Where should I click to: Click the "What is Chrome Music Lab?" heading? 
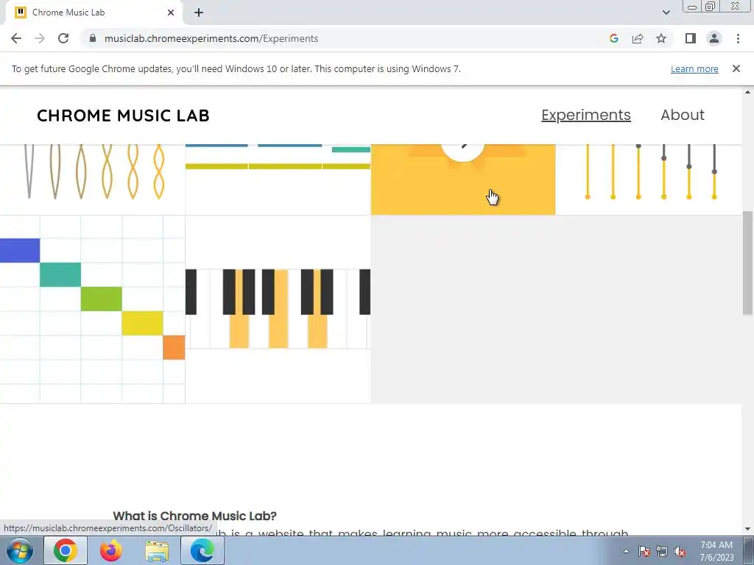(194, 516)
